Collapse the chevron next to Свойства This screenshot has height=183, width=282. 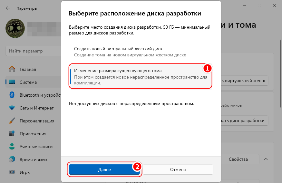(266, 159)
